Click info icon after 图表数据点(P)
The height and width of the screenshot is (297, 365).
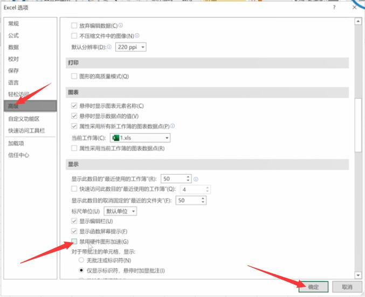click(x=173, y=126)
